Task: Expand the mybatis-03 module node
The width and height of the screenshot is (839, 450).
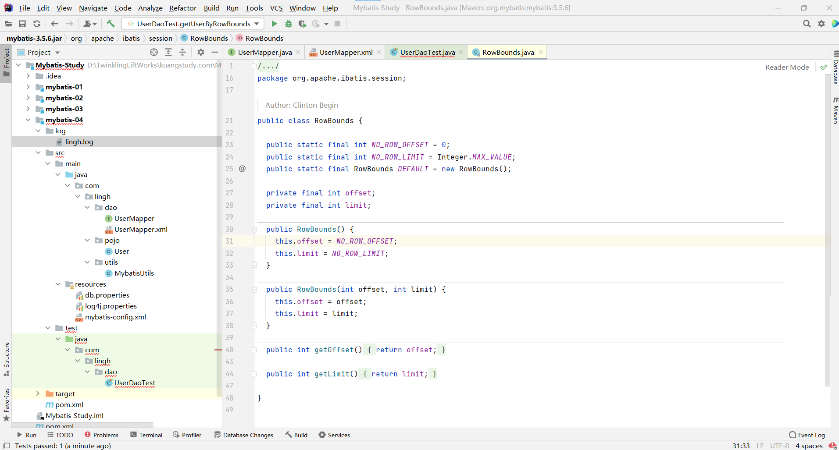Action: click(28, 109)
